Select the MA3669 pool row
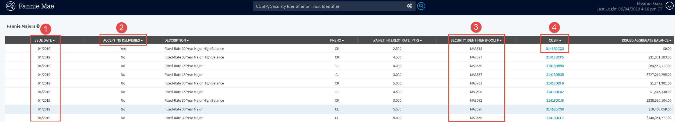Viewport: 675px width, 122px height. click(476, 118)
